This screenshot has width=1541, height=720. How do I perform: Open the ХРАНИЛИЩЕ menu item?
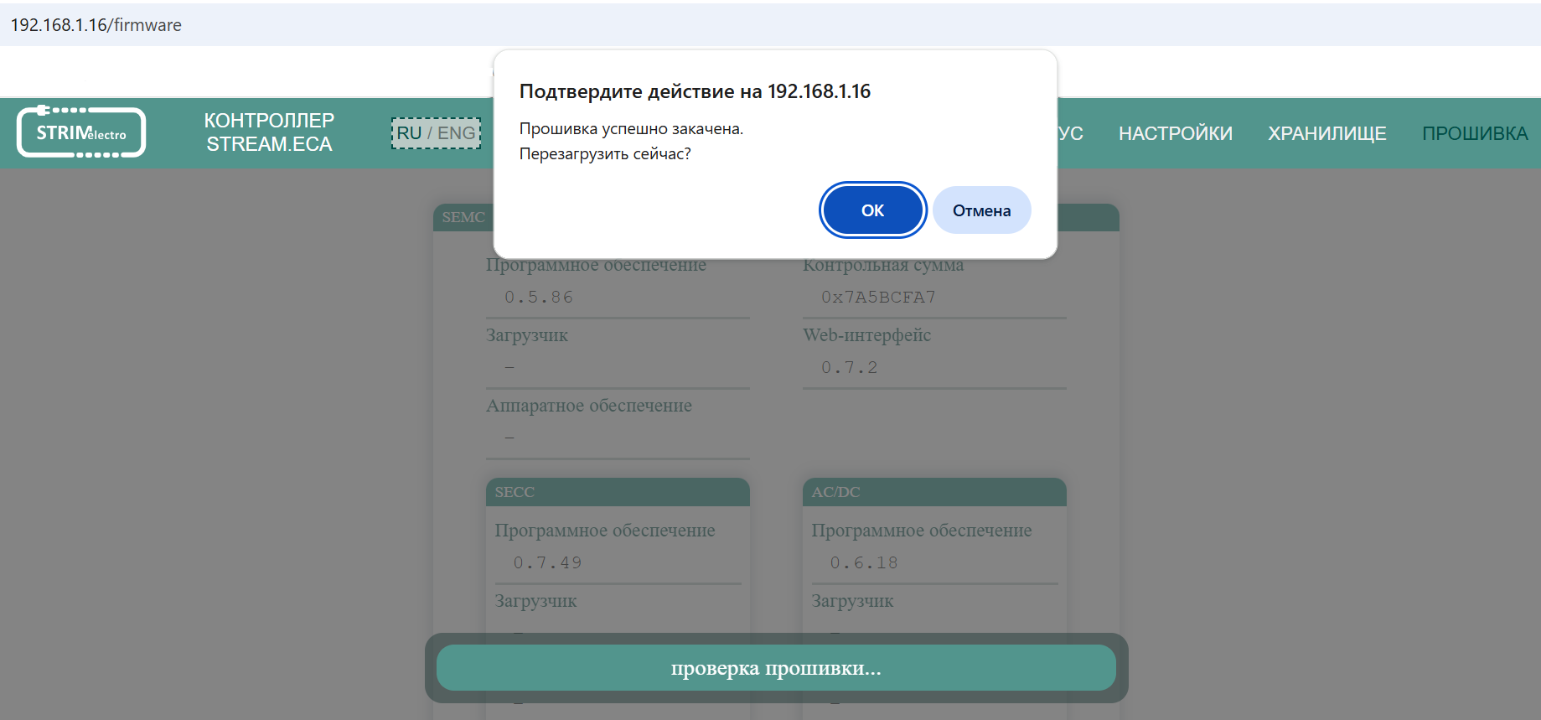click(x=1326, y=133)
